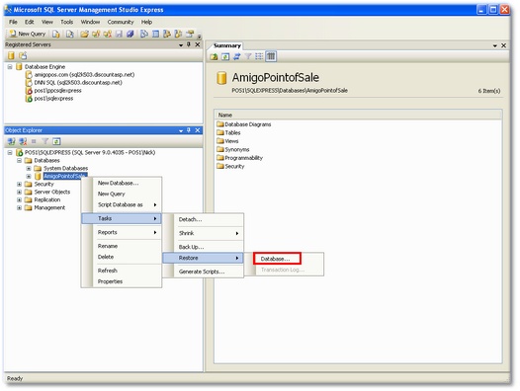
Task: Click the Save All icon in toolbar
Action: coord(130,34)
